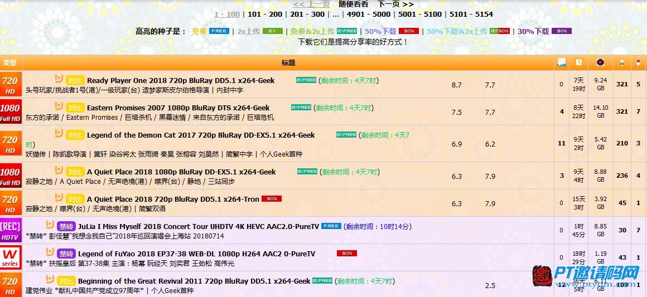Image resolution: width=647 pixels, height=297 pixels.
Task: Click size 9.24 GB on Ready Player One row
Action: pos(600,84)
